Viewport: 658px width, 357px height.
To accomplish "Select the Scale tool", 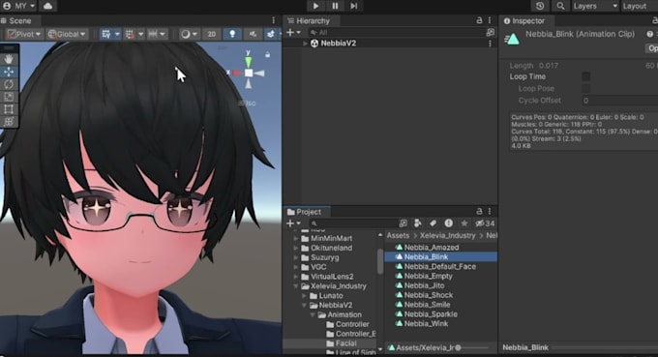I will [x=9, y=97].
